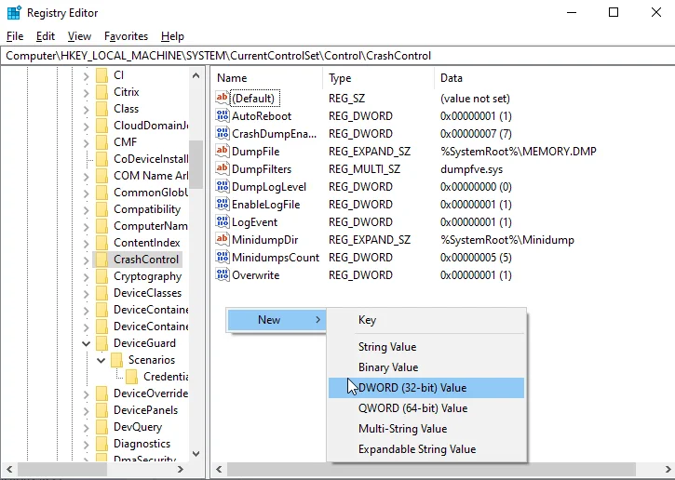Choose Expandable String Value in submenu
This screenshot has height=480, width=675.
426,449
